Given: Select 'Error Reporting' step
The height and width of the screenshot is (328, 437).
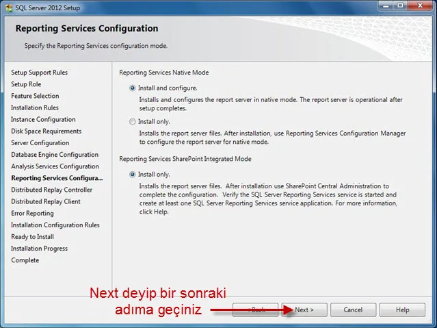Looking at the screenshot, I should coord(32,213).
